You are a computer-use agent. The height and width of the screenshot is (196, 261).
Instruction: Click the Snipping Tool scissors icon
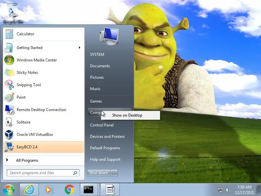[x=9, y=85]
